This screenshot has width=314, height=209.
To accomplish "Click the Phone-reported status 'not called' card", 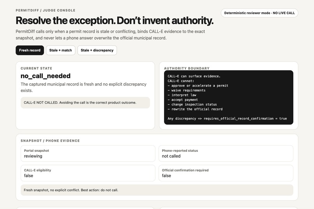I will [x=226, y=153].
